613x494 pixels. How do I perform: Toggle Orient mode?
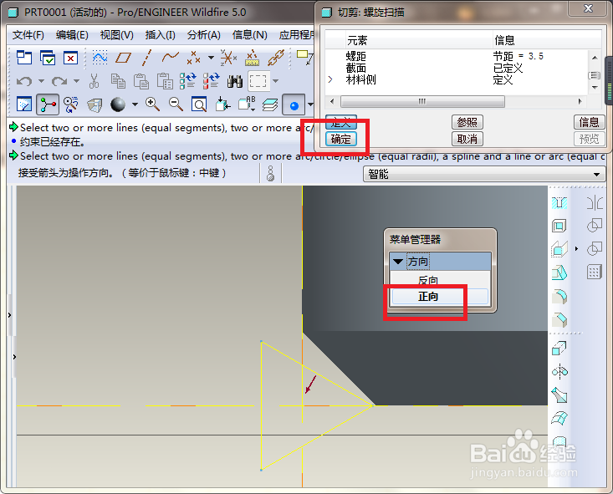(71, 104)
